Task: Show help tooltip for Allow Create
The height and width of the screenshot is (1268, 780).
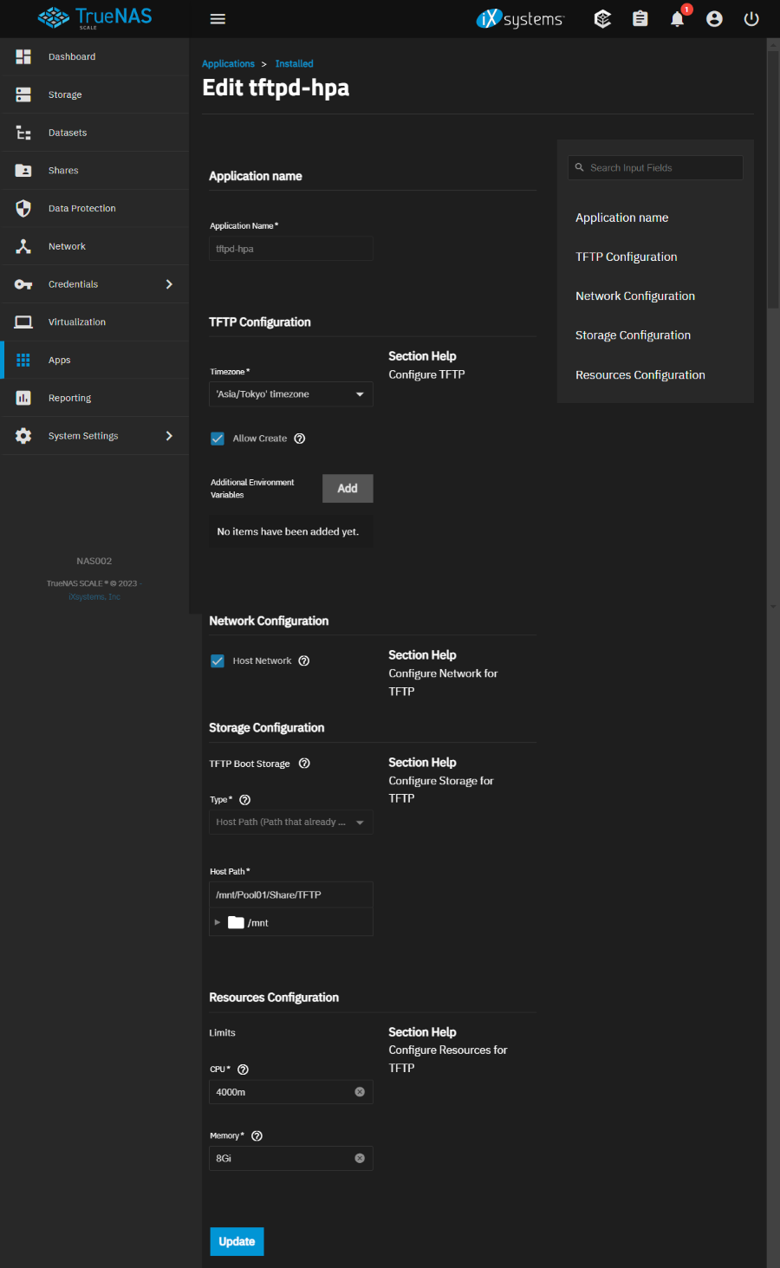Action: point(300,439)
